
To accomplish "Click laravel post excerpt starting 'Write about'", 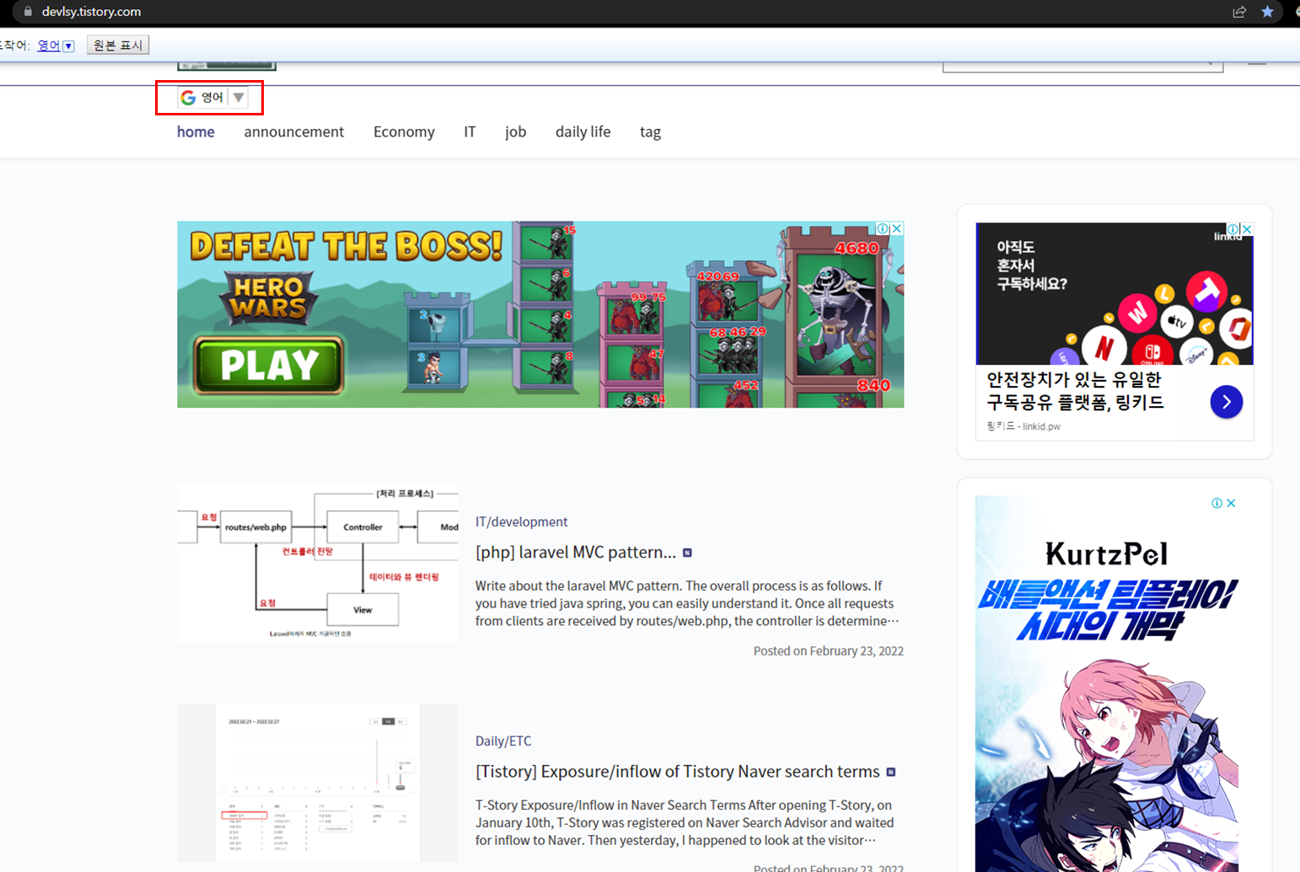I will click(x=687, y=603).
